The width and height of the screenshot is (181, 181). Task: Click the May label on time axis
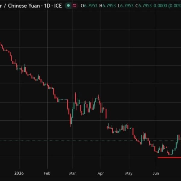tap(129, 173)
